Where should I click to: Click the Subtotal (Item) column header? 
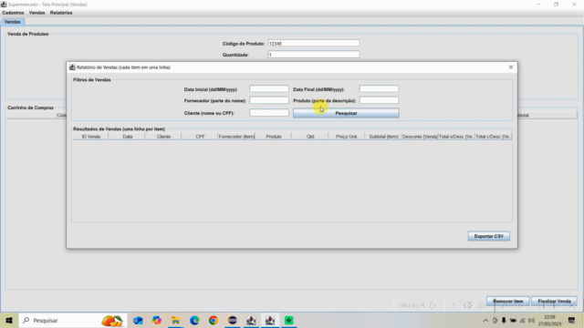383,137
